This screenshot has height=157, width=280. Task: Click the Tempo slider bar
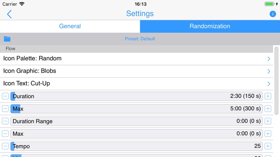click(136, 146)
